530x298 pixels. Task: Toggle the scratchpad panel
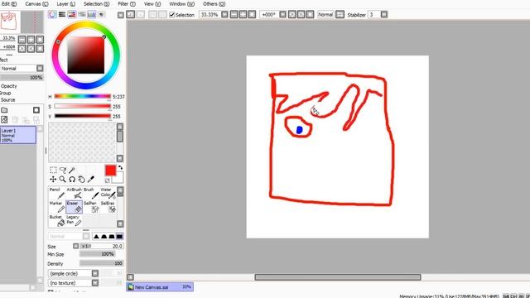click(101, 14)
